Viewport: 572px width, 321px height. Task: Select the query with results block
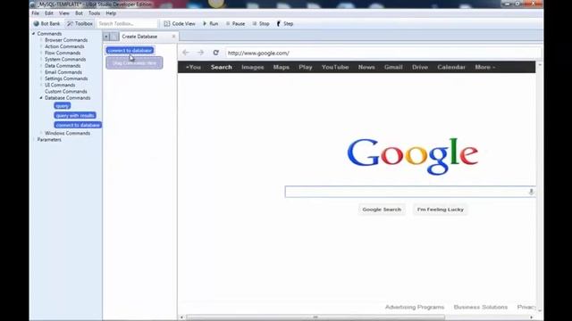(x=75, y=115)
